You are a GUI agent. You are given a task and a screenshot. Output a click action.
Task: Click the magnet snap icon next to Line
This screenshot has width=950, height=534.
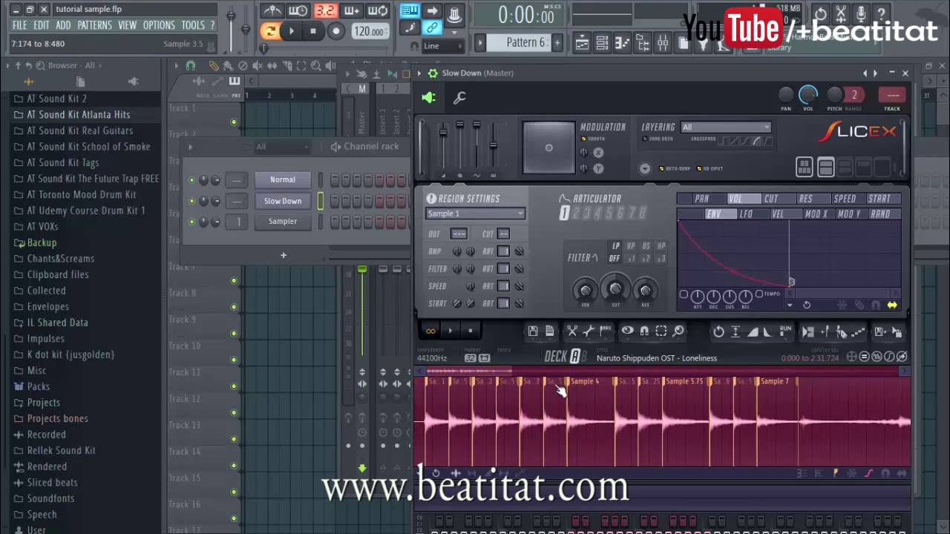click(414, 46)
